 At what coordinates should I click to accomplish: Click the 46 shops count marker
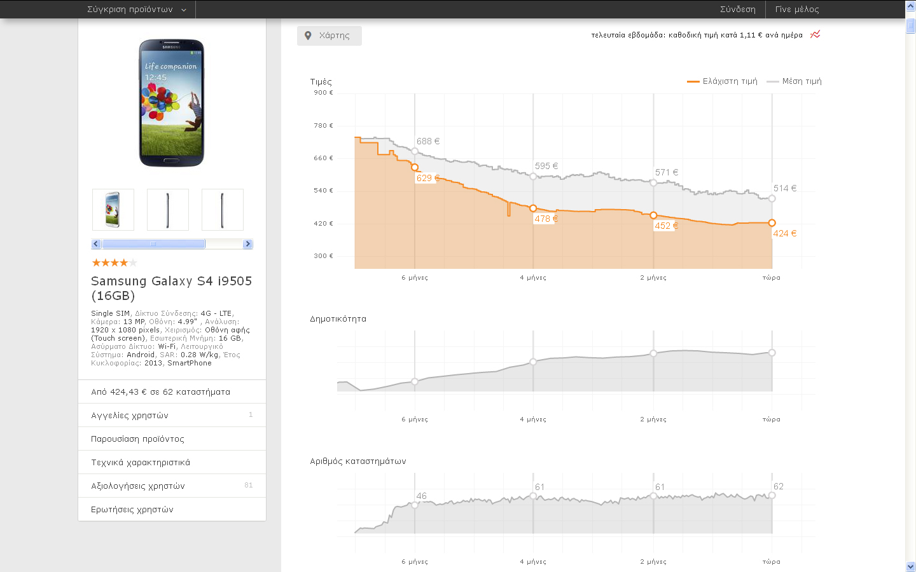tap(415, 505)
